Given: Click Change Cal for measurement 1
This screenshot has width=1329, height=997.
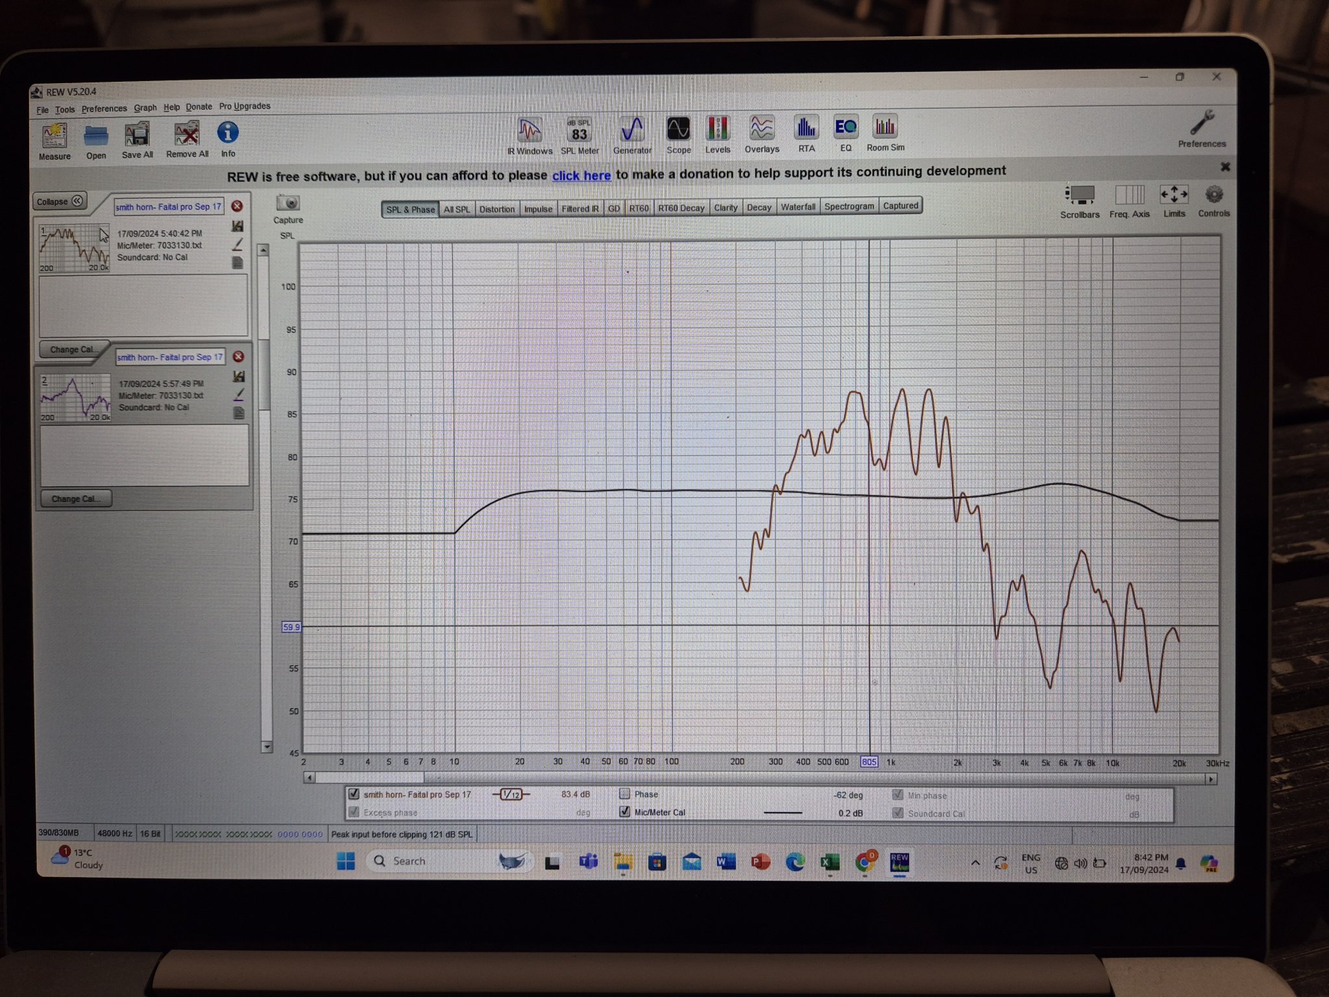Looking at the screenshot, I should pos(74,349).
